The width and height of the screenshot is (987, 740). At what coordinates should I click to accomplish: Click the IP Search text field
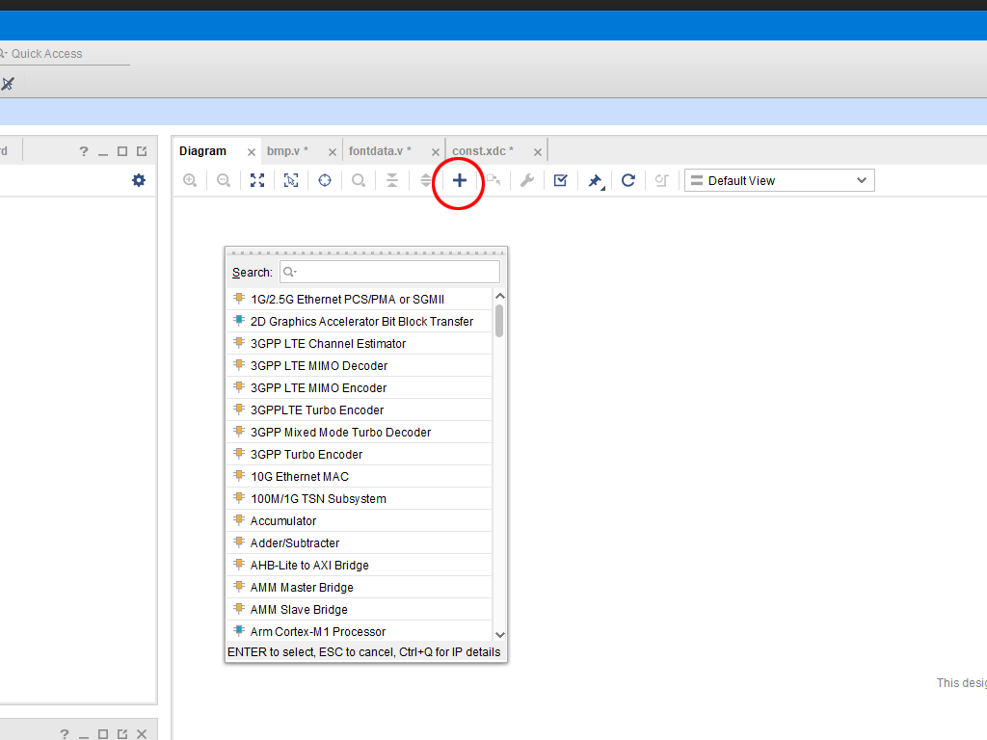(x=395, y=273)
